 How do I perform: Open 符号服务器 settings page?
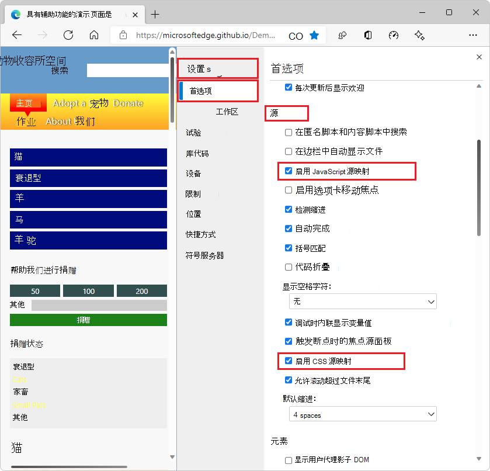[204, 255]
